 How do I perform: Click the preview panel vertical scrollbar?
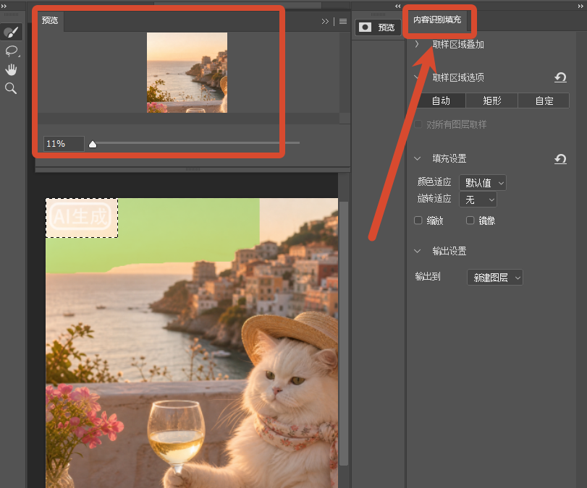(345, 72)
